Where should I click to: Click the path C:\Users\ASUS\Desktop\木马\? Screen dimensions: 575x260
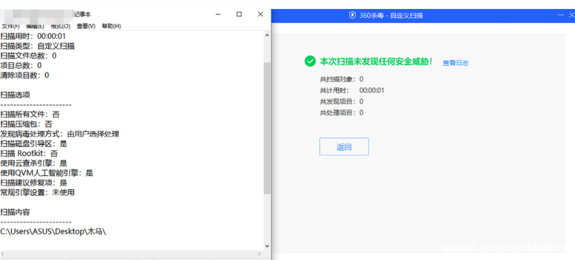tap(53, 231)
